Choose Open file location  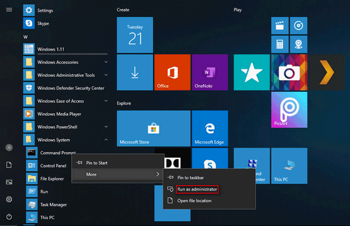coord(209,201)
